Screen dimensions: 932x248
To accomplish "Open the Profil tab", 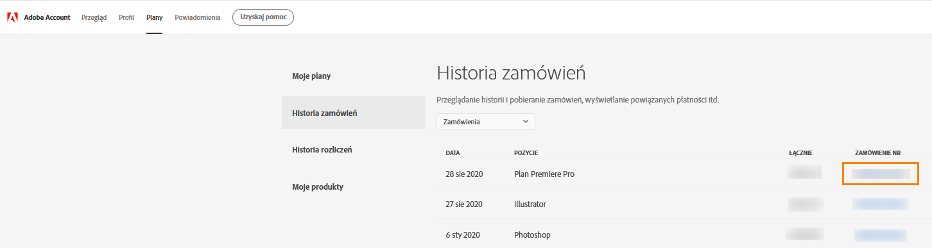I will (126, 17).
